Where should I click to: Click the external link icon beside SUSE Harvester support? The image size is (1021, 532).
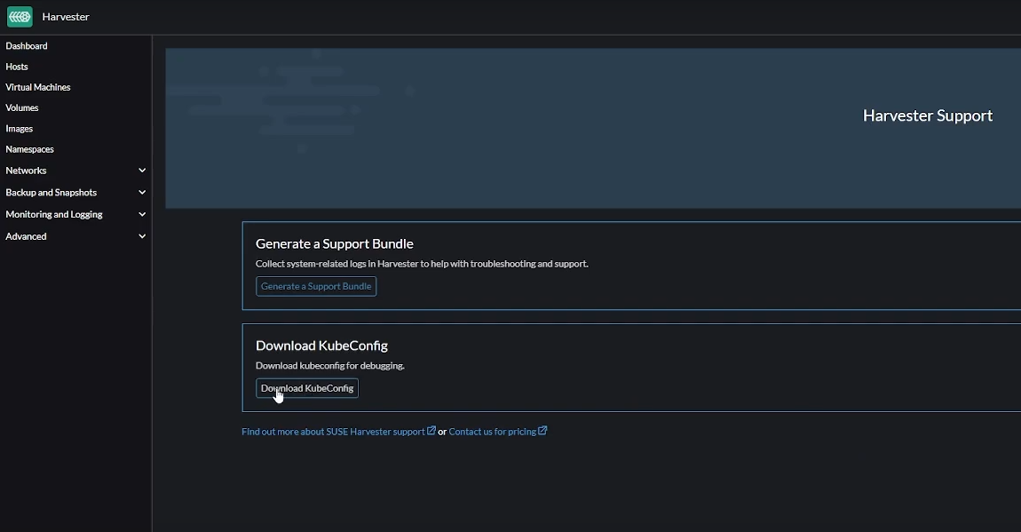point(431,431)
